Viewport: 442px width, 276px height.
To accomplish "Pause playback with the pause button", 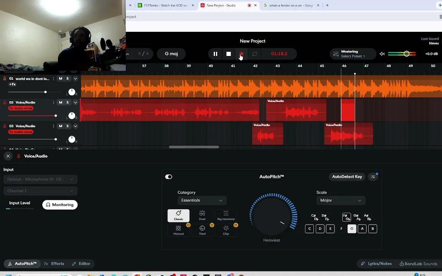I will click(x=215, y=54).
